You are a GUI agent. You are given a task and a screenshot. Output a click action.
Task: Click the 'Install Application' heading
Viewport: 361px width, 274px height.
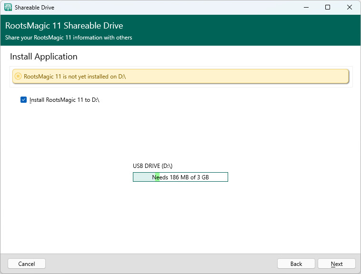pyautogui.click(x=44, y=57)
